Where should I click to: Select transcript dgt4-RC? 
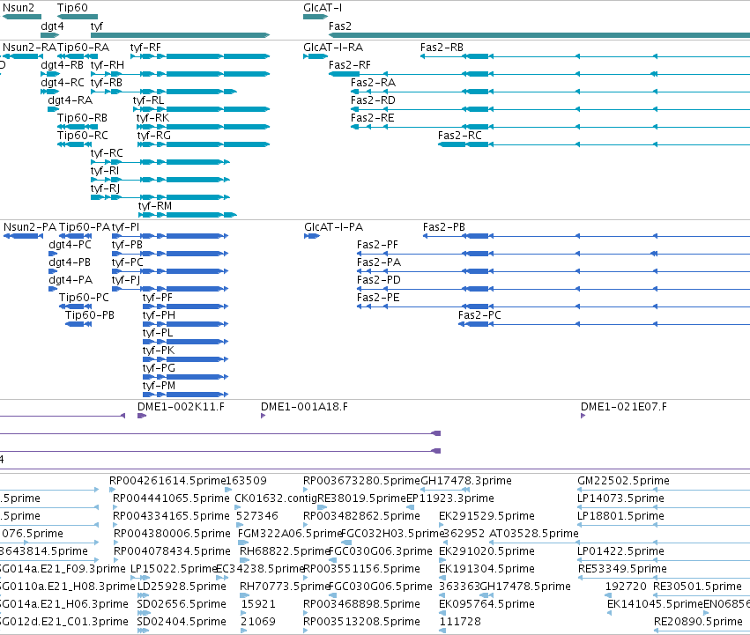pyautogui.click(x=63, y=83)
